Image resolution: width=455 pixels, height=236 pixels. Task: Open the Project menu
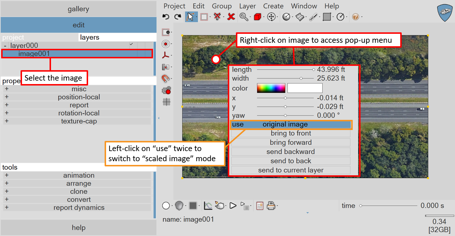[174, 6]
